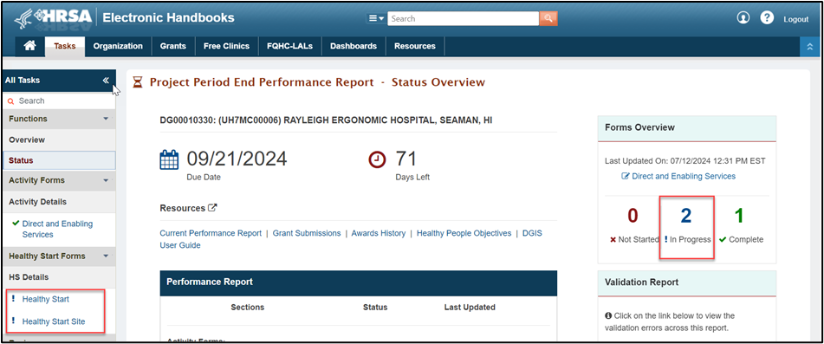Click the Logout link
The image size is (824, 344).
pyautogui.click(x=796, y=19)
